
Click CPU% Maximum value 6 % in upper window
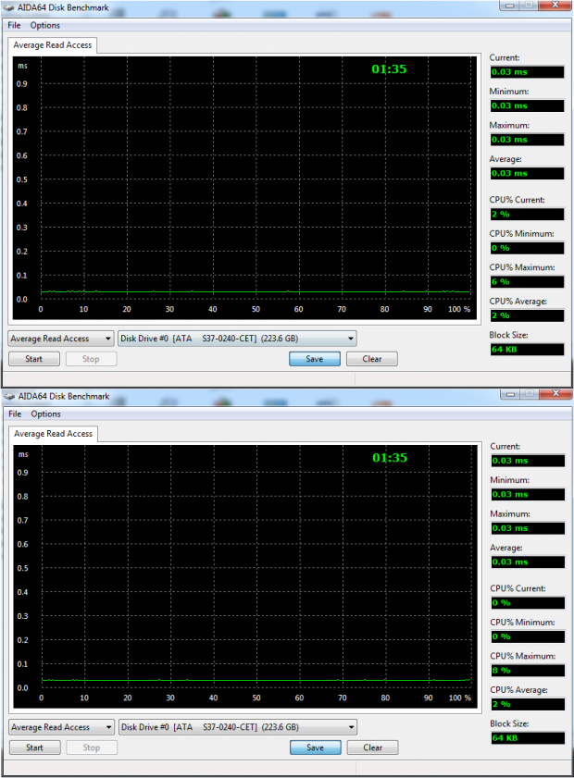[x=528, y=282]
